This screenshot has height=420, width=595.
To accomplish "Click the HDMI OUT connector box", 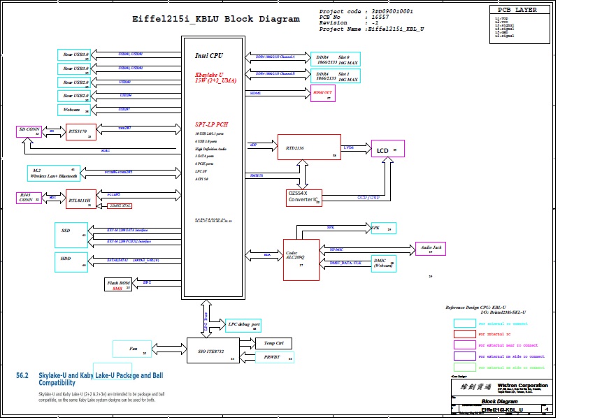I will click(x=323, y=94).
